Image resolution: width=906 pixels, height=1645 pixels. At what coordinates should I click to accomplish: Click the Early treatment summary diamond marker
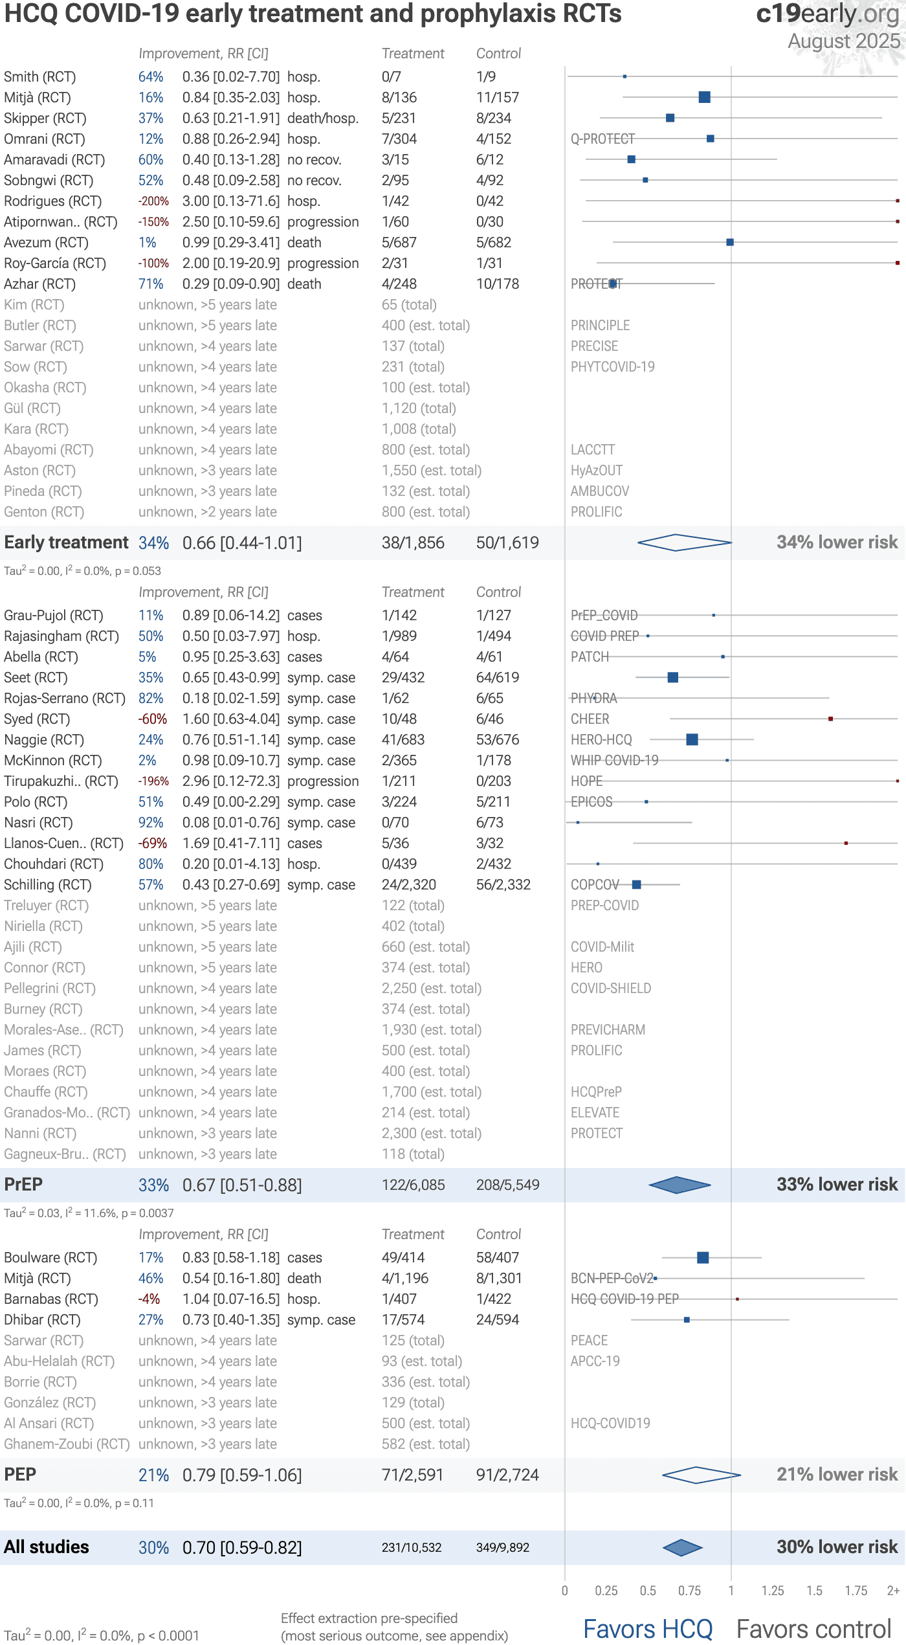(685, 543)
